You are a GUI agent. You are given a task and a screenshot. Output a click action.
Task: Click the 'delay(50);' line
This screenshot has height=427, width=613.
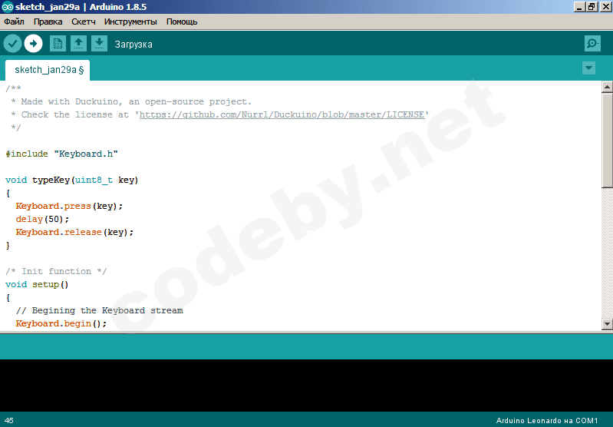[42, 219]
